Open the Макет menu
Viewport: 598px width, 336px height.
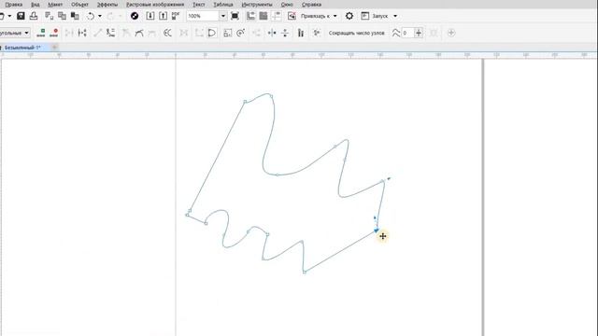tap(55, 5)
